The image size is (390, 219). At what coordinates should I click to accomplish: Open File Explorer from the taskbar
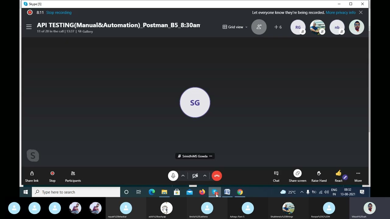(164, 192)
